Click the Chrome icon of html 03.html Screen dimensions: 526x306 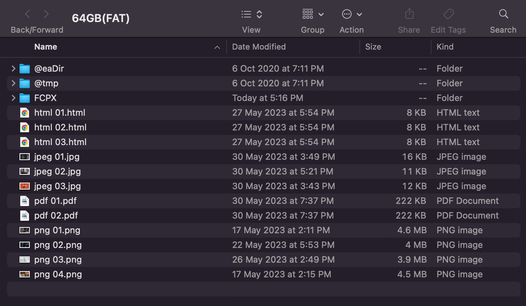(x=25, y=142)
